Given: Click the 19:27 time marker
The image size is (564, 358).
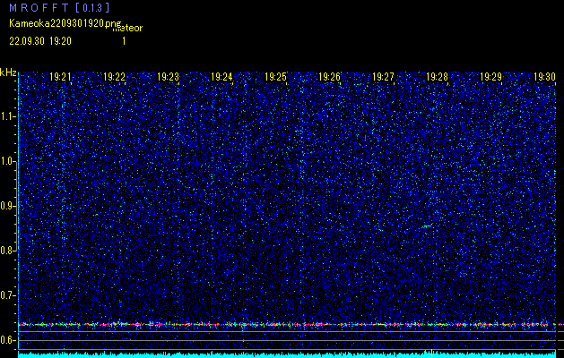Looking at the screenshot, I should click(x=383, y=77).
